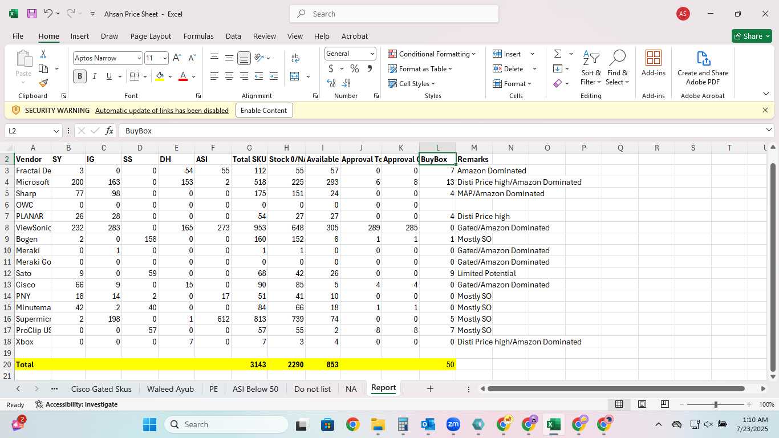Image resolution: width=779 pixels, height=438 pixels.
Task: Open the Number Format General dropdown
Action: pyautogui.click(x=372, y=54)
